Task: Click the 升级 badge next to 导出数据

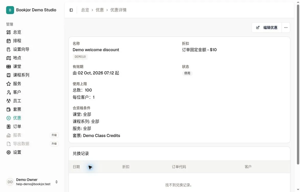Action: (x=54, y=144)
